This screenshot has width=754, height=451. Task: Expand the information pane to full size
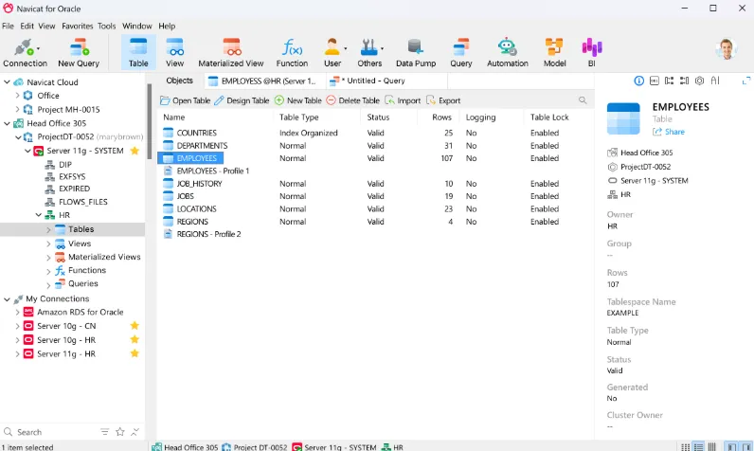(746, 81)
